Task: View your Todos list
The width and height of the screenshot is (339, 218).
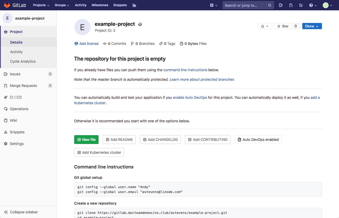Action: [x=301, y=5]
